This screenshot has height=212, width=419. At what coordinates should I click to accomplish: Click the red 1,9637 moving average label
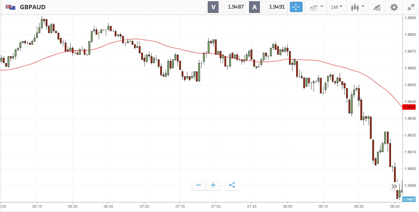click(x=409, y=107)
